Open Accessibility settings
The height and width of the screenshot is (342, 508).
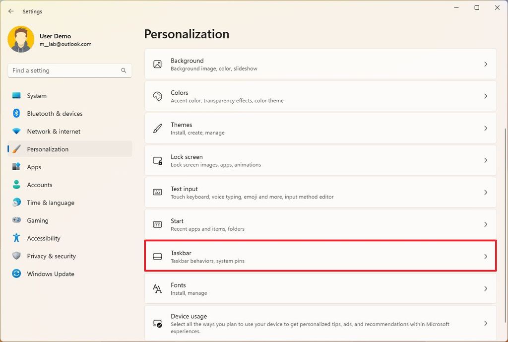[44, 238]
